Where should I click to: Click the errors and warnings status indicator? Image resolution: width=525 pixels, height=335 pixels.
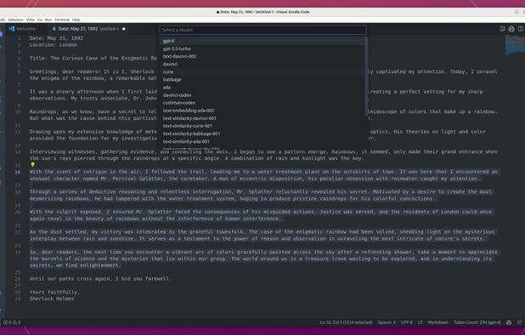(x=12, y=322)
